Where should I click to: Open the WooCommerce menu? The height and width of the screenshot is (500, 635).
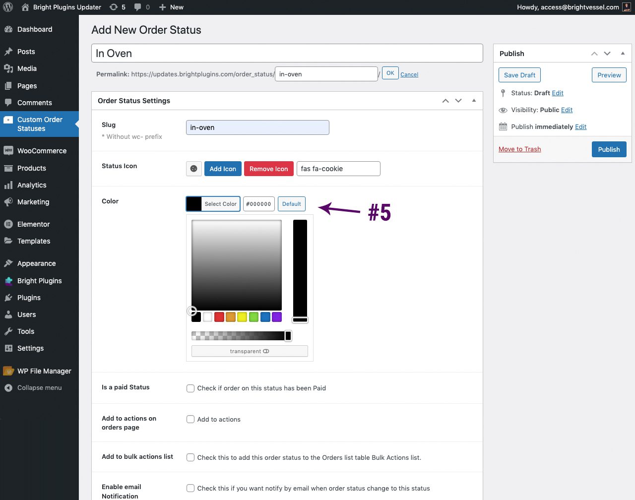tap(42, 151)
